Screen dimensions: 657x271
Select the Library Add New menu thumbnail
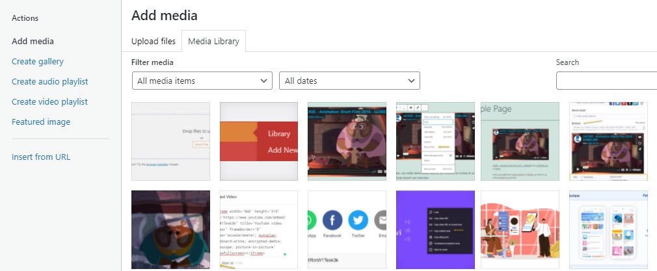point(259,141)
